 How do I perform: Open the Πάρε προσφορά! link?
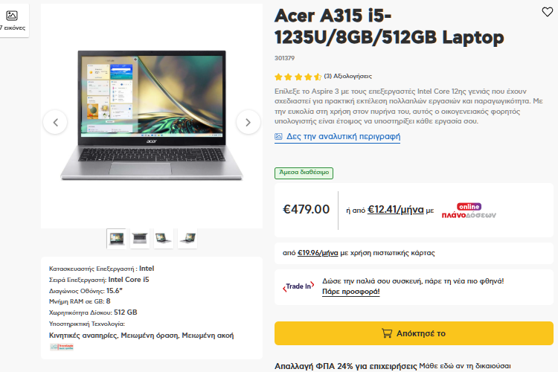pos(351,292)
